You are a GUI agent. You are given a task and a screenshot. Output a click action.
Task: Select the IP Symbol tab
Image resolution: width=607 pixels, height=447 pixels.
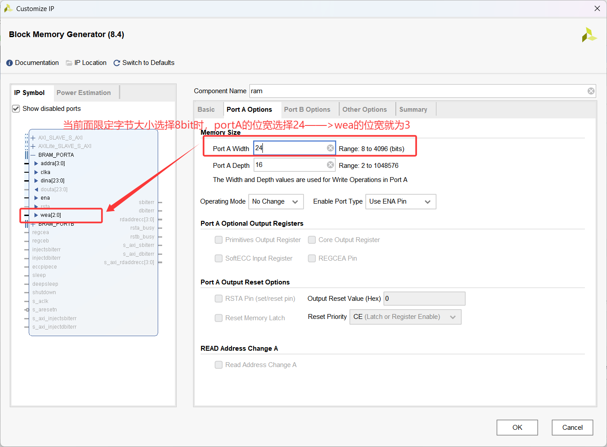tap(30, 93)
